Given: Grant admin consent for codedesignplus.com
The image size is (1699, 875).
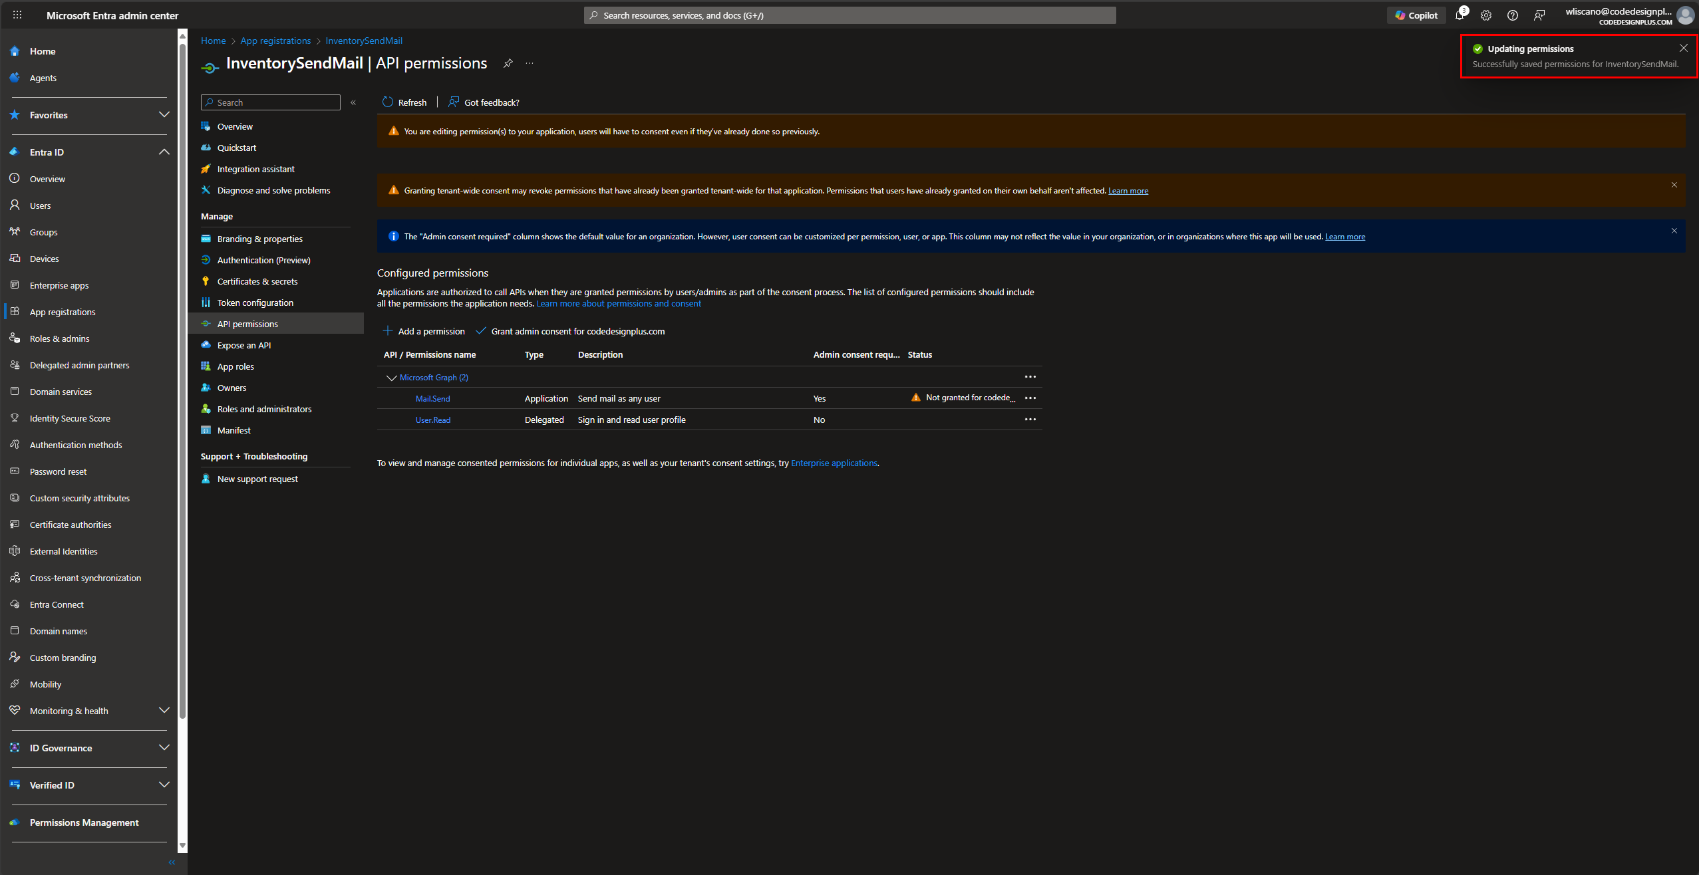Looking at the screenshot, I should point(570,331).
